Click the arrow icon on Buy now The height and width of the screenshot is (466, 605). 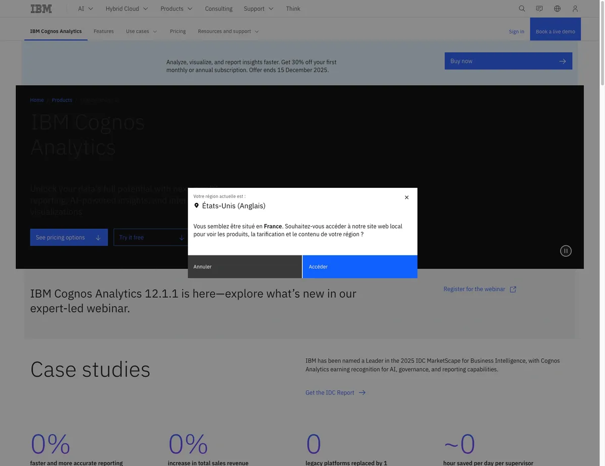(562, 61)
